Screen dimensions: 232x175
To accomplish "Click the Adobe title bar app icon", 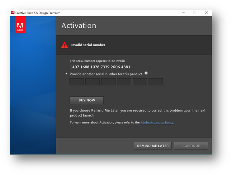I will 12,12.
